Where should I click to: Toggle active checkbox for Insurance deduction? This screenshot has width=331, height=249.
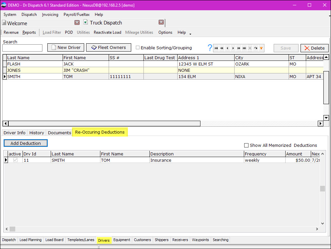15,160
